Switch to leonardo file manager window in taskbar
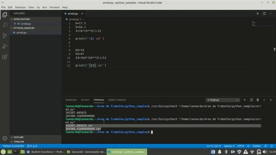Viewport: 276px width, 155px height. click(x=86, y=152)
